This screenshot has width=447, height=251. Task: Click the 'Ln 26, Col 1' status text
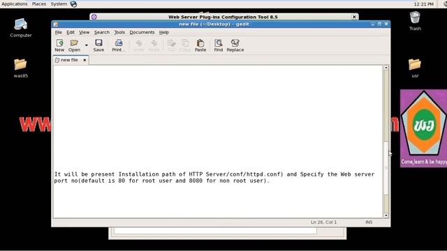[x=323, y=222]
